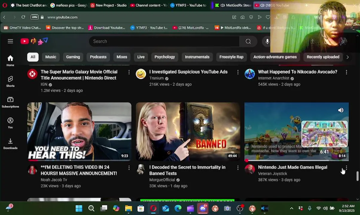360x215 pixels.
Task: Expand hidden system tray icons chevron
Action: (x=292, y=208)
